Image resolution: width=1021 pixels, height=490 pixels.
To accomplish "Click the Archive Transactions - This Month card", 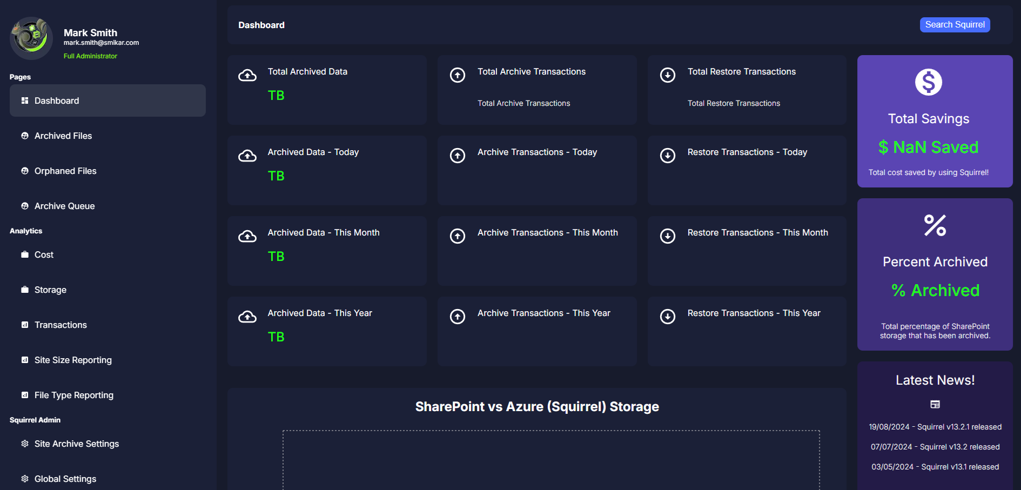I will [x=537, y=251].
